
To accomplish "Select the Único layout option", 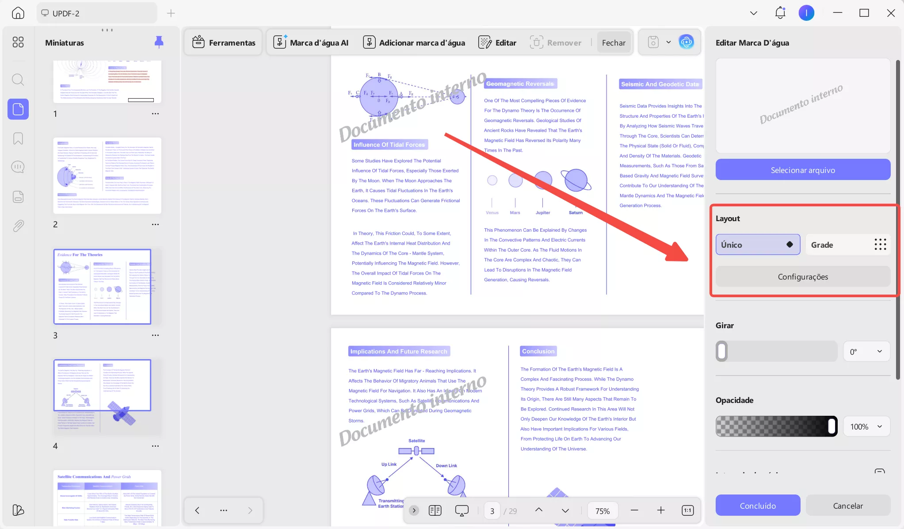I will (757, 245).
